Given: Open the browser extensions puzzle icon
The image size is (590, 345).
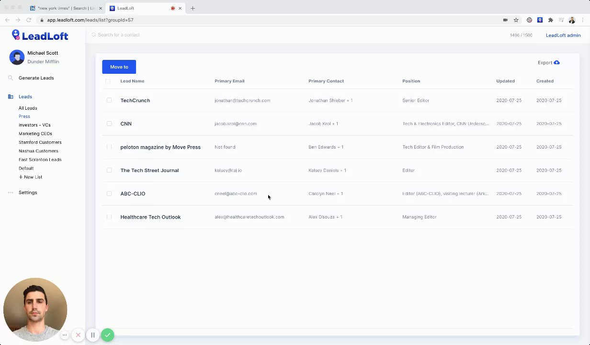Looking at the screenshot, I should click(x=550, y=20).
